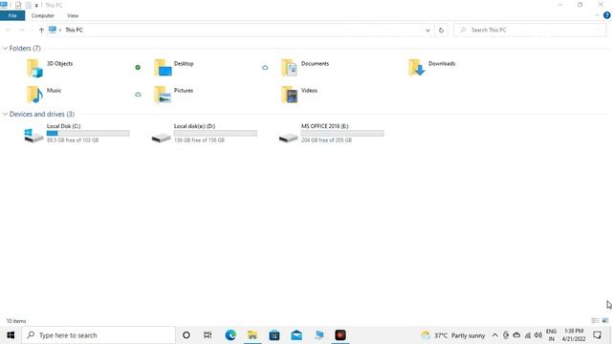Open the Computer ribbon tab
Viewport: 612px width, 344px height.
[x=43, y=15]
